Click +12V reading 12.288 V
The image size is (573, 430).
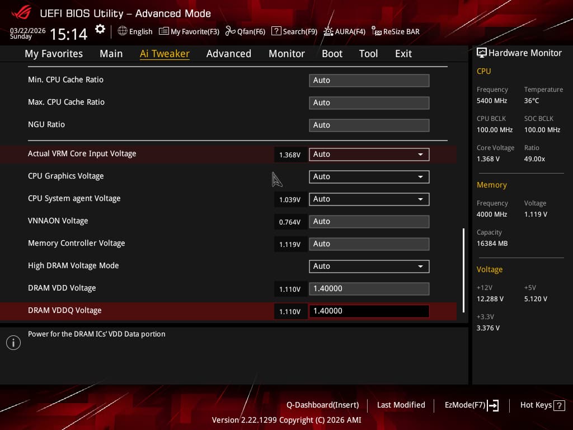tap(490, 299)
